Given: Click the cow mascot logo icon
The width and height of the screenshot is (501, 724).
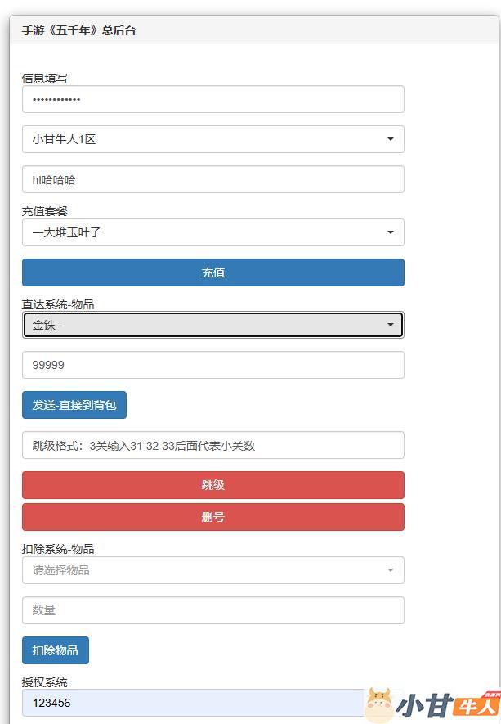Looking at the screenshot, I should pos(380,704).
